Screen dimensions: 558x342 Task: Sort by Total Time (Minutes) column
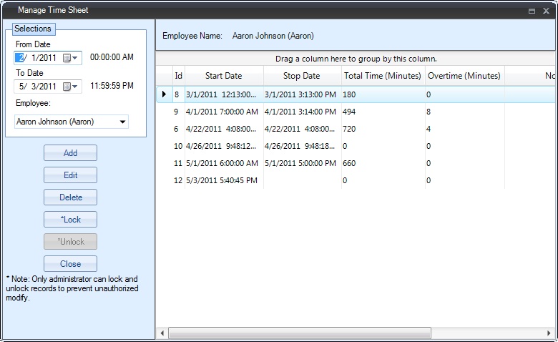383,76
